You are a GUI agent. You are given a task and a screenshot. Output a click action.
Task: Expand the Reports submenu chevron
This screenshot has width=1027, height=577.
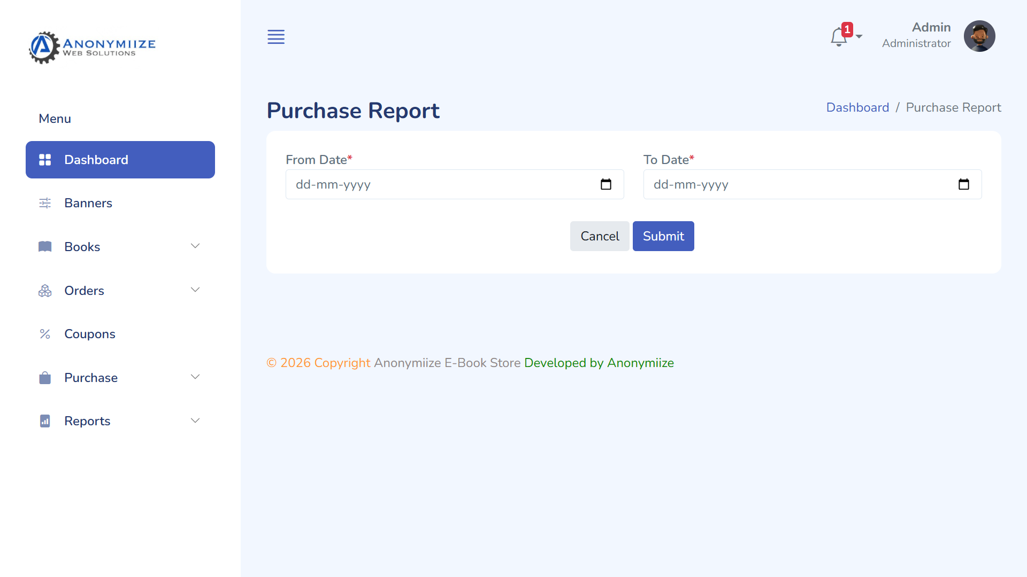pyautogui.click(x=195, y=420)
